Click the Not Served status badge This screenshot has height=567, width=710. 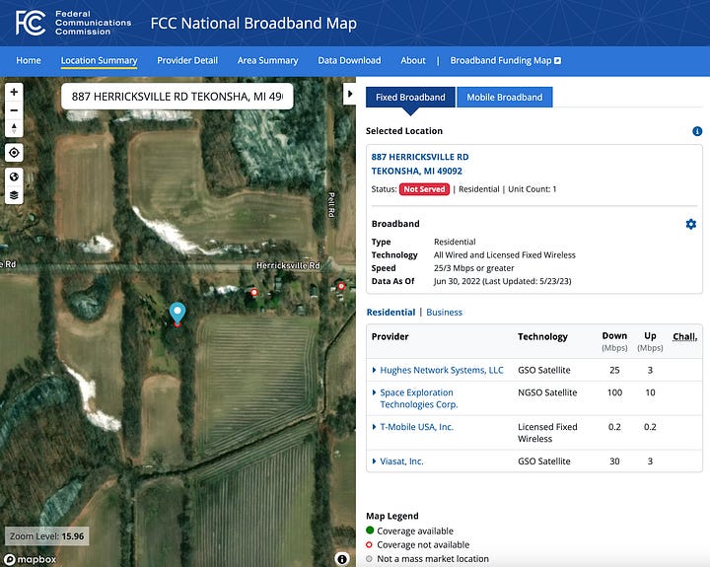pos(424,189)
